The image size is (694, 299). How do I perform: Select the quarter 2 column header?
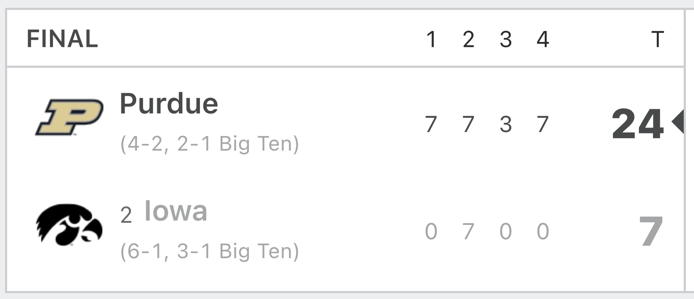(x=468, y=39)
